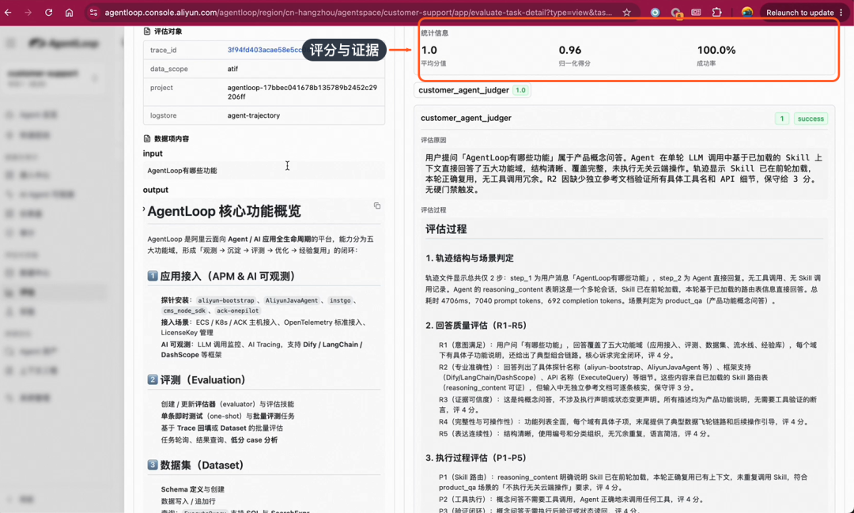This screenshot has width=854, height=513.
Task: Click the 评估过程 large heading
Action: tap(445, 228)
